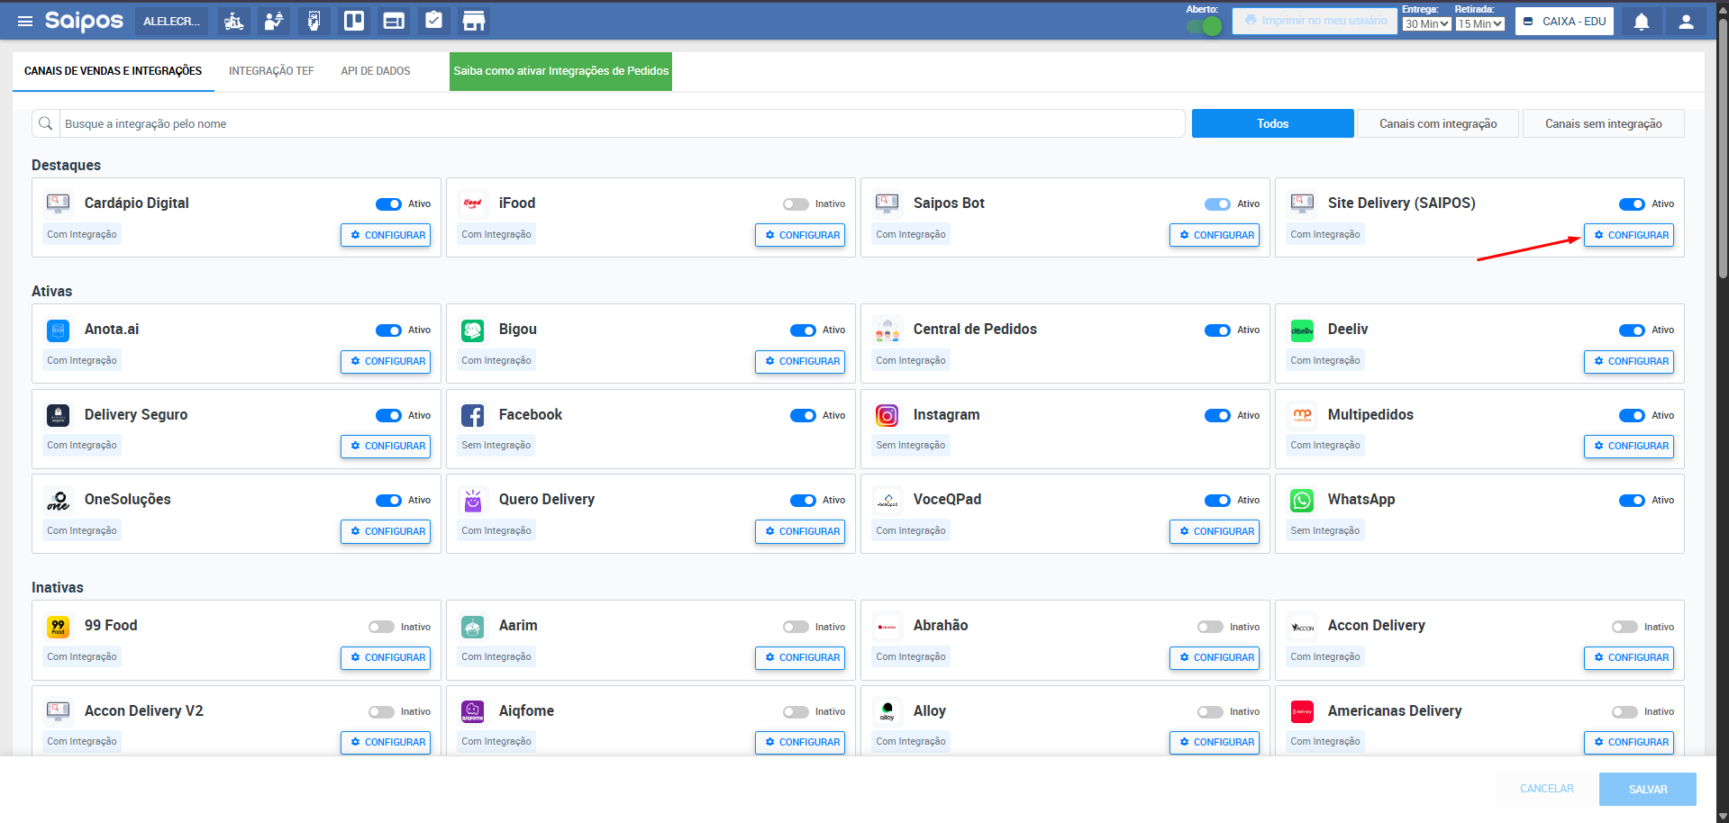1729x823 pixels.
Task: Switch to the API de Dados tab
Action: (x=376, y=71)
